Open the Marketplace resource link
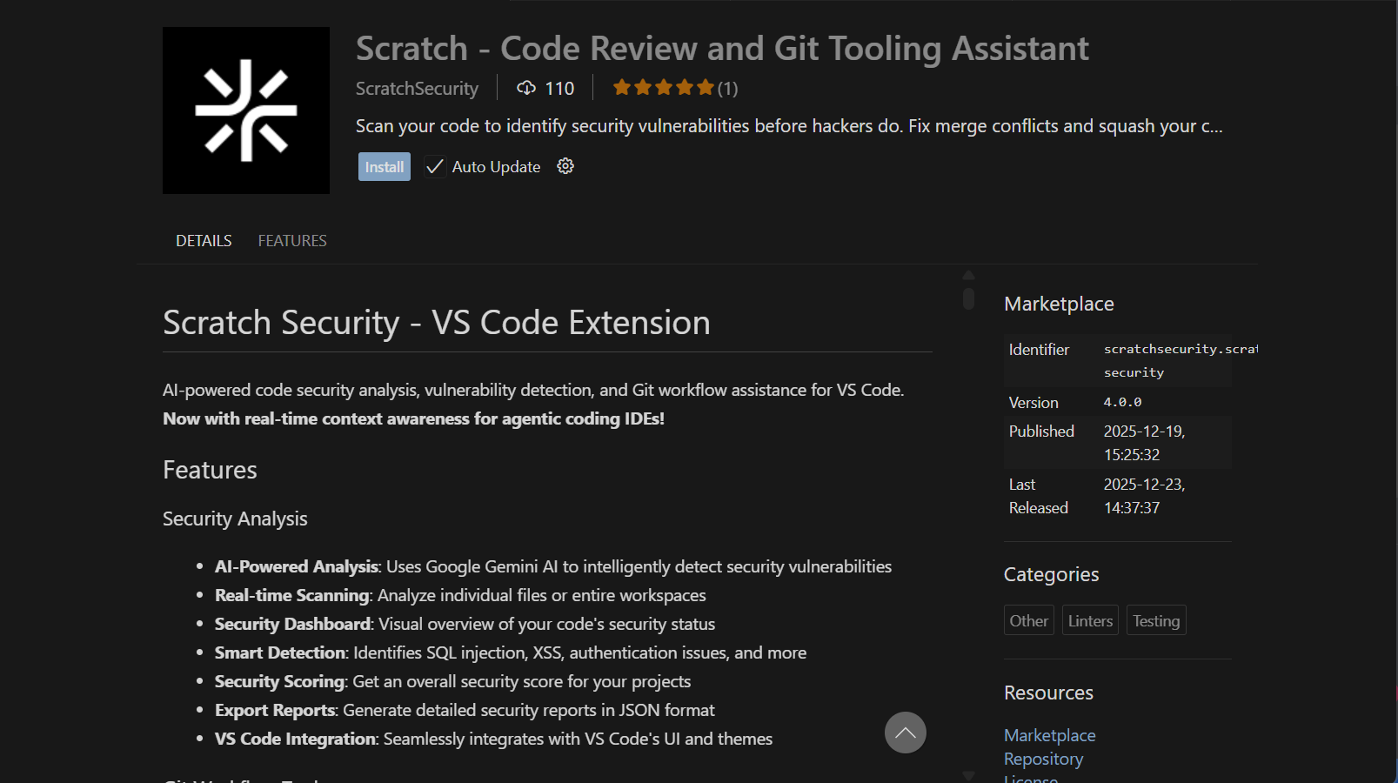Viewport: 1398px width, 783px height. click(1049, 735)
